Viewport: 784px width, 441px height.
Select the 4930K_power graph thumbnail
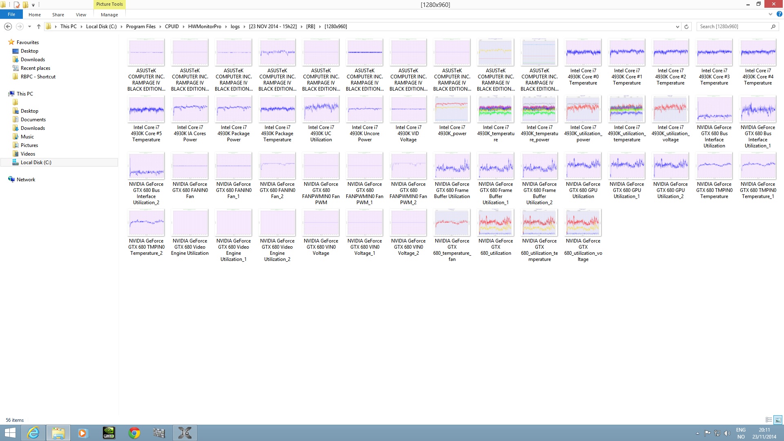(452, 109)
